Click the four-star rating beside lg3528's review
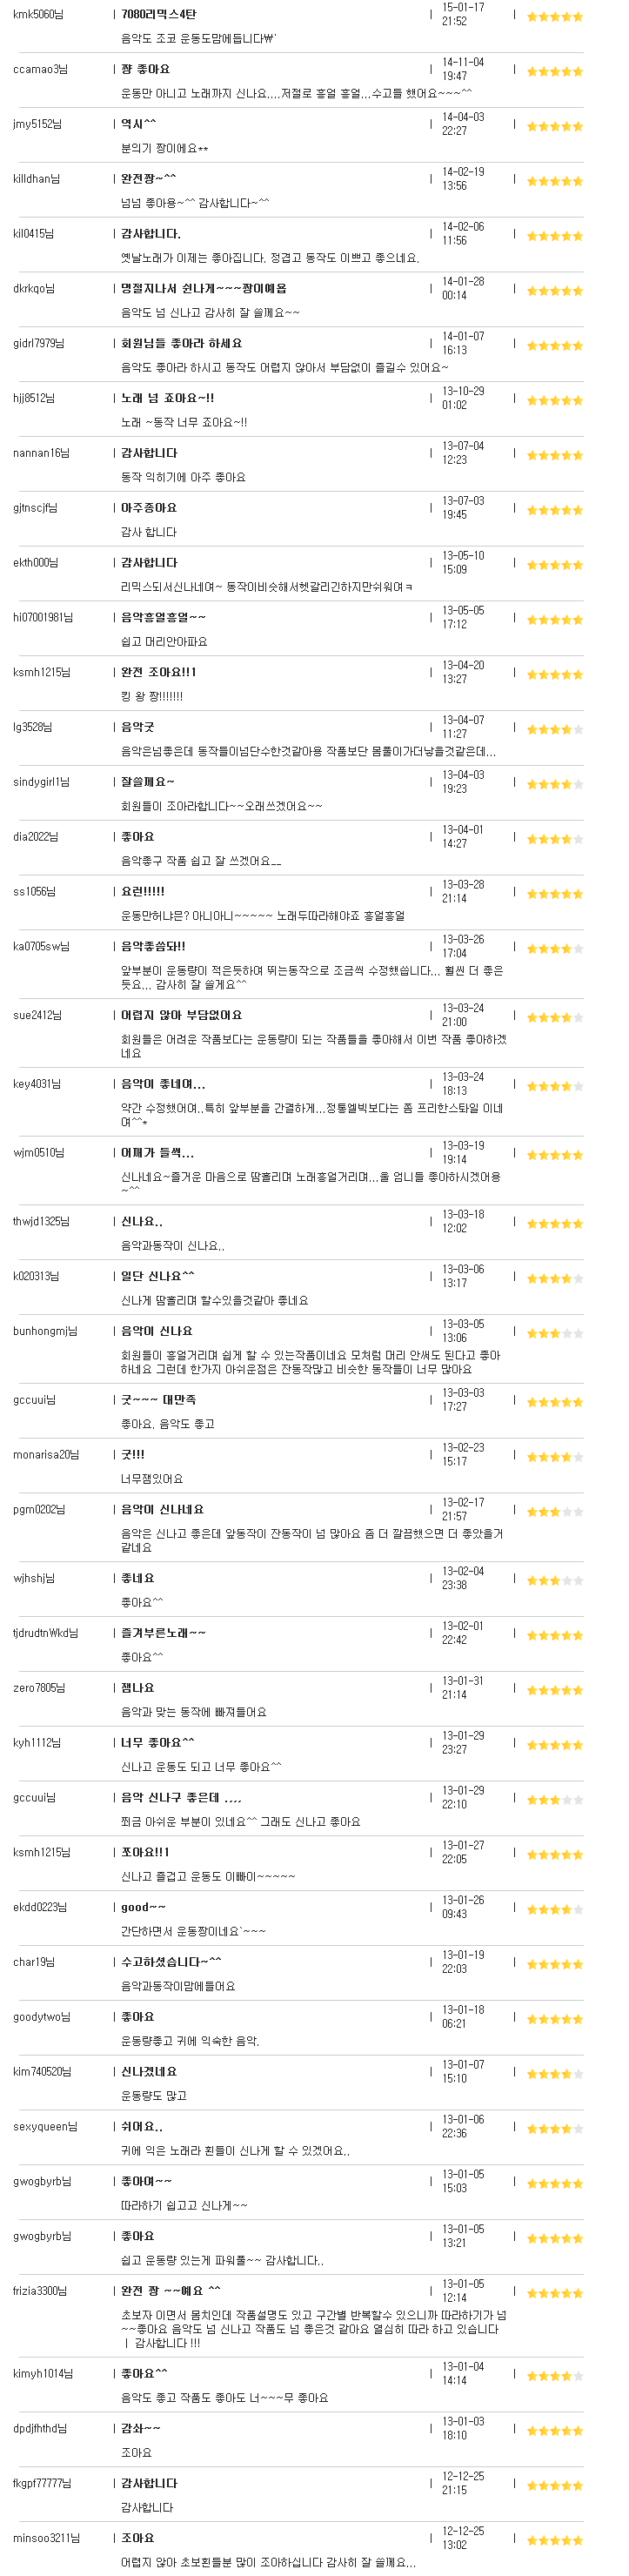This screenshot has height=2576, width=629. tap(555, 729)
